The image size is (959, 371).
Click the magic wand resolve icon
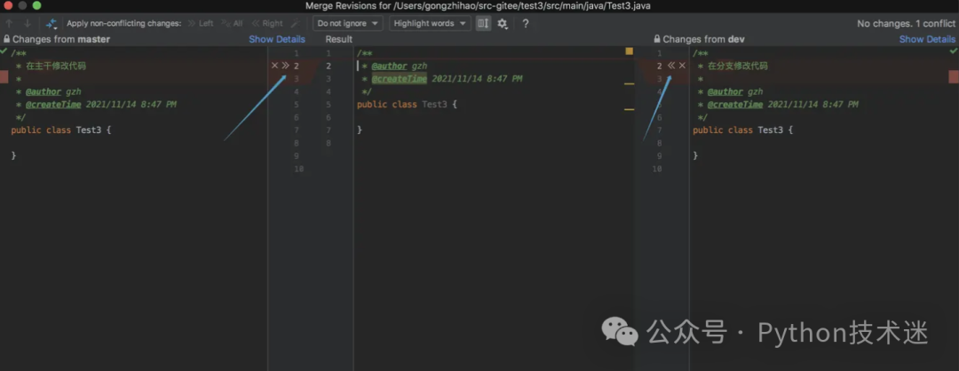pos(295,23)
